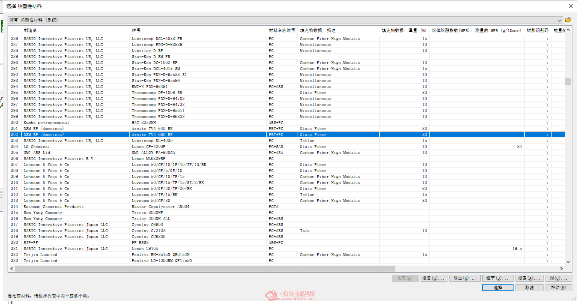This screenshot has width=580, height=304.
Task: Click the vertical scrollbar down arrow
Action: pos(568,262)
